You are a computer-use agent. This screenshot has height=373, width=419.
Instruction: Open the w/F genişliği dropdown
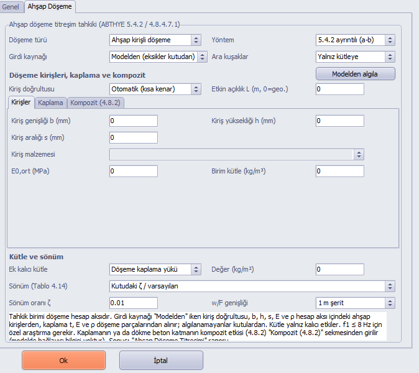pyautogui.click(x=355, y=303)
